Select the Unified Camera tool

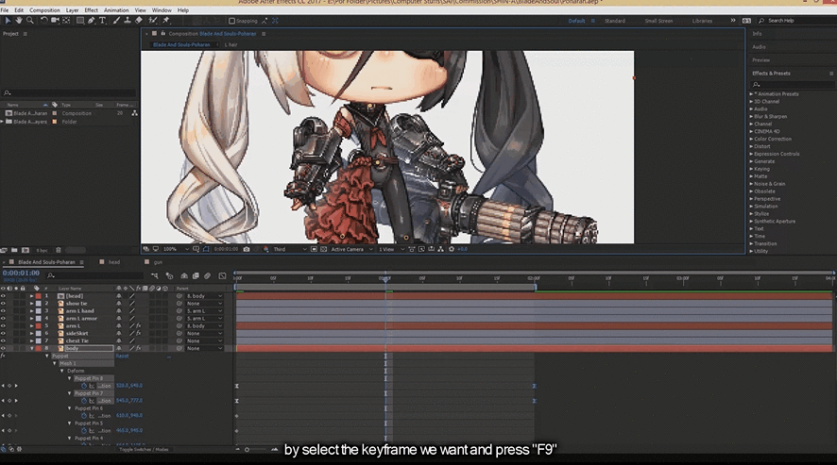click(x=55, y=20)
